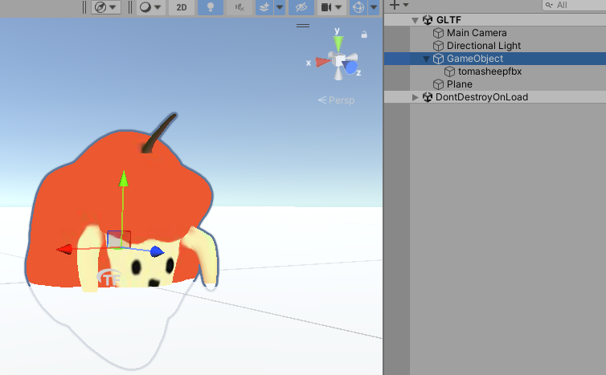
Task: Open the effects options dropdown arrow
Action: point(280,7)
